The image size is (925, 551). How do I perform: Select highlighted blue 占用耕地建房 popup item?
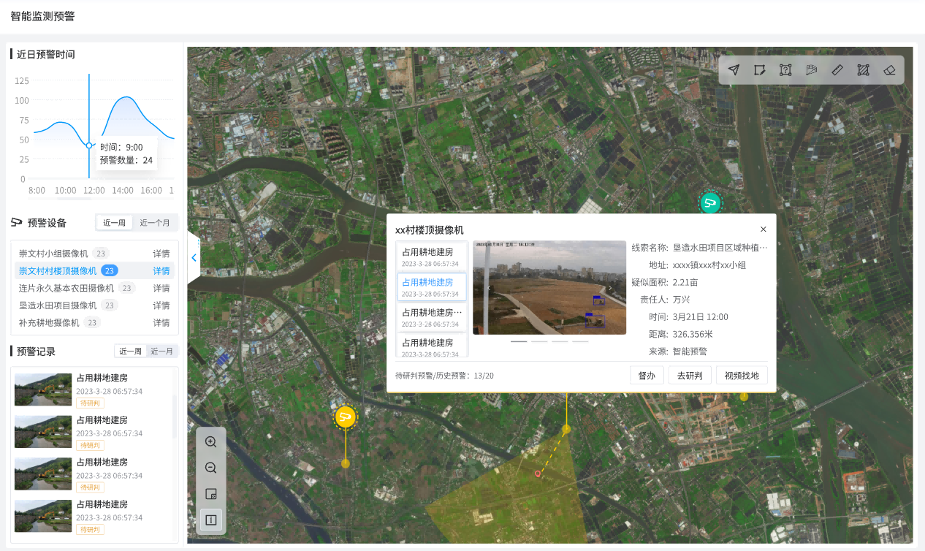(432, 286)
